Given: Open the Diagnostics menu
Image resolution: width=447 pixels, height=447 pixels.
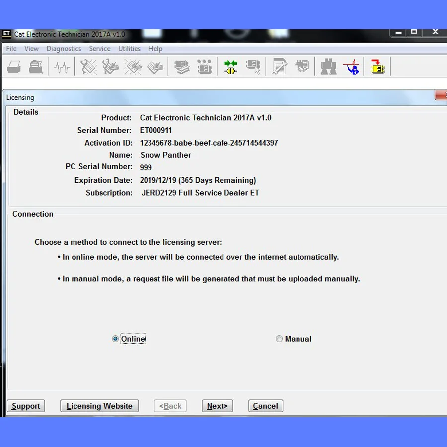Looking at the screenshot, I should 64,49.
